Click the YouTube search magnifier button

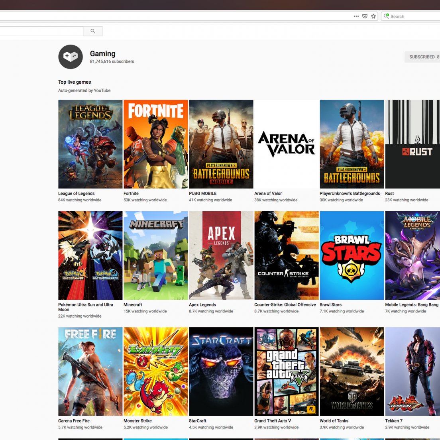pyautogui.click(x=93, y=31)
